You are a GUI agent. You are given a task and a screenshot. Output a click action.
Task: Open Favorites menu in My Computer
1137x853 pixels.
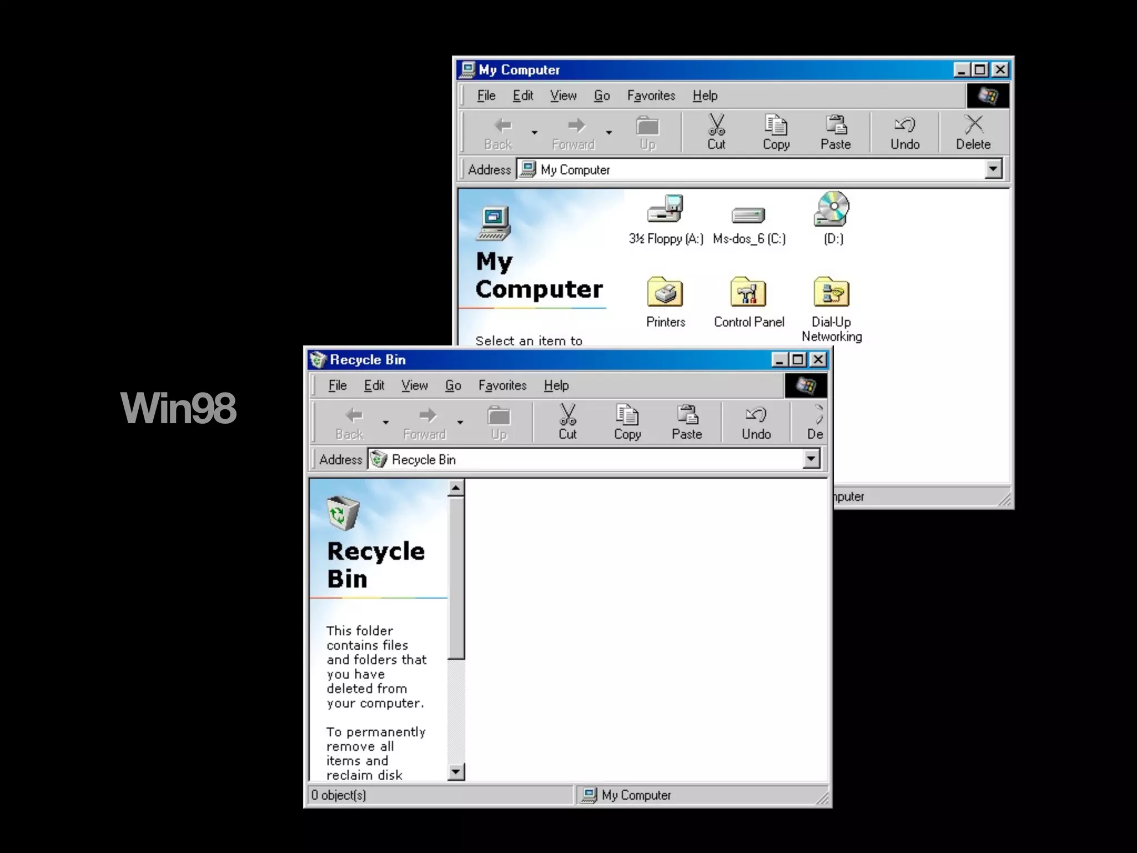[x=651, y=96]
